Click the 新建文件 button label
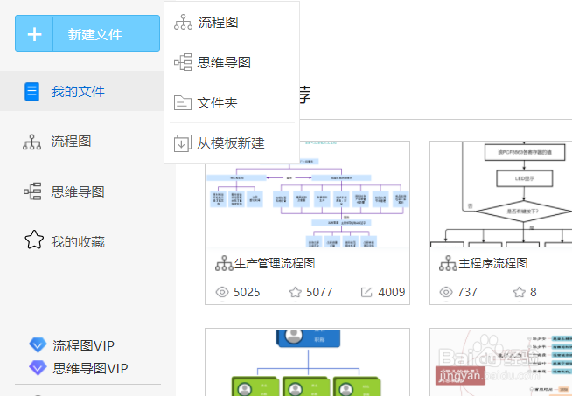Viewport: 572px width, 396px height. coord(94,34)
